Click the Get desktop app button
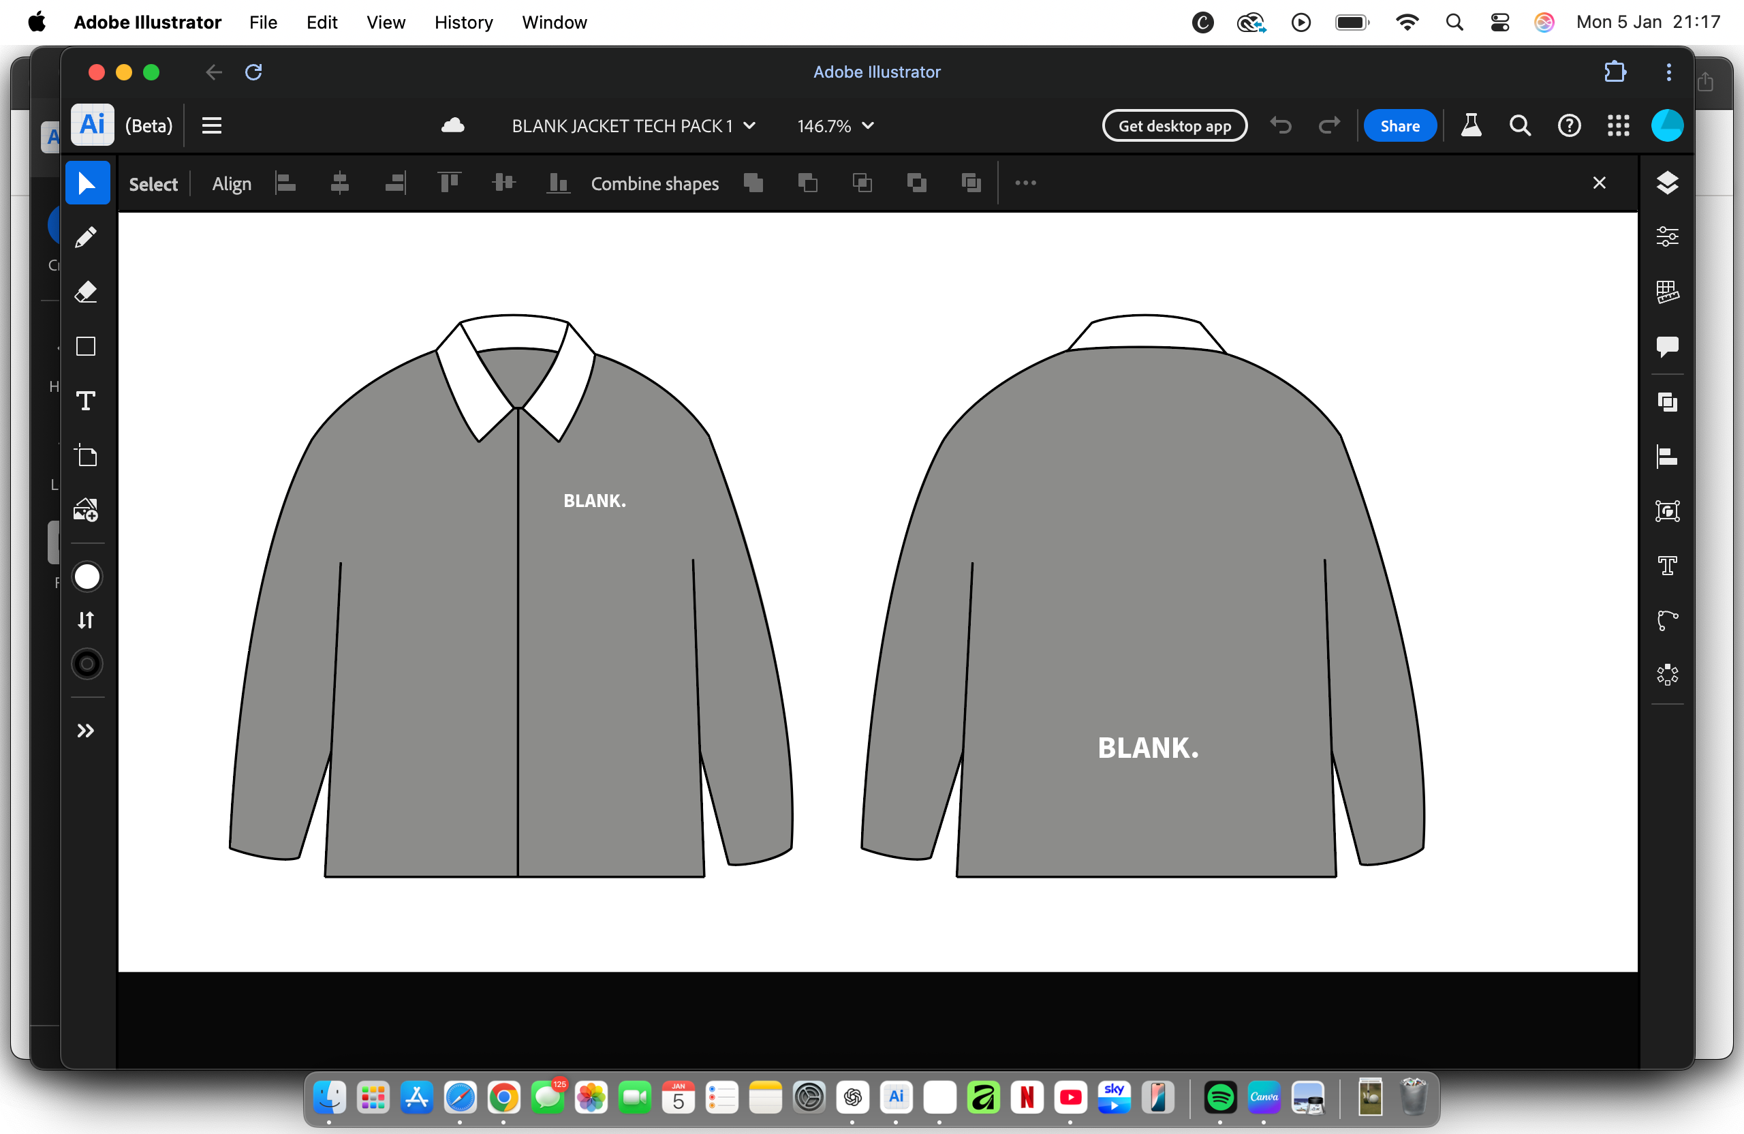 1174,125
